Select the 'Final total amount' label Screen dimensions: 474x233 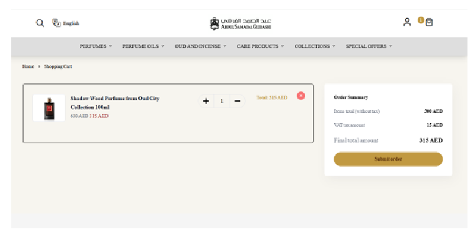356,140
